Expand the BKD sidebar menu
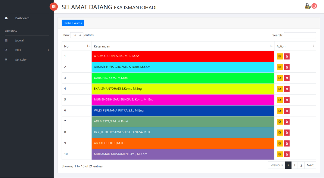The image size is (324, 178). coord(26,50)
